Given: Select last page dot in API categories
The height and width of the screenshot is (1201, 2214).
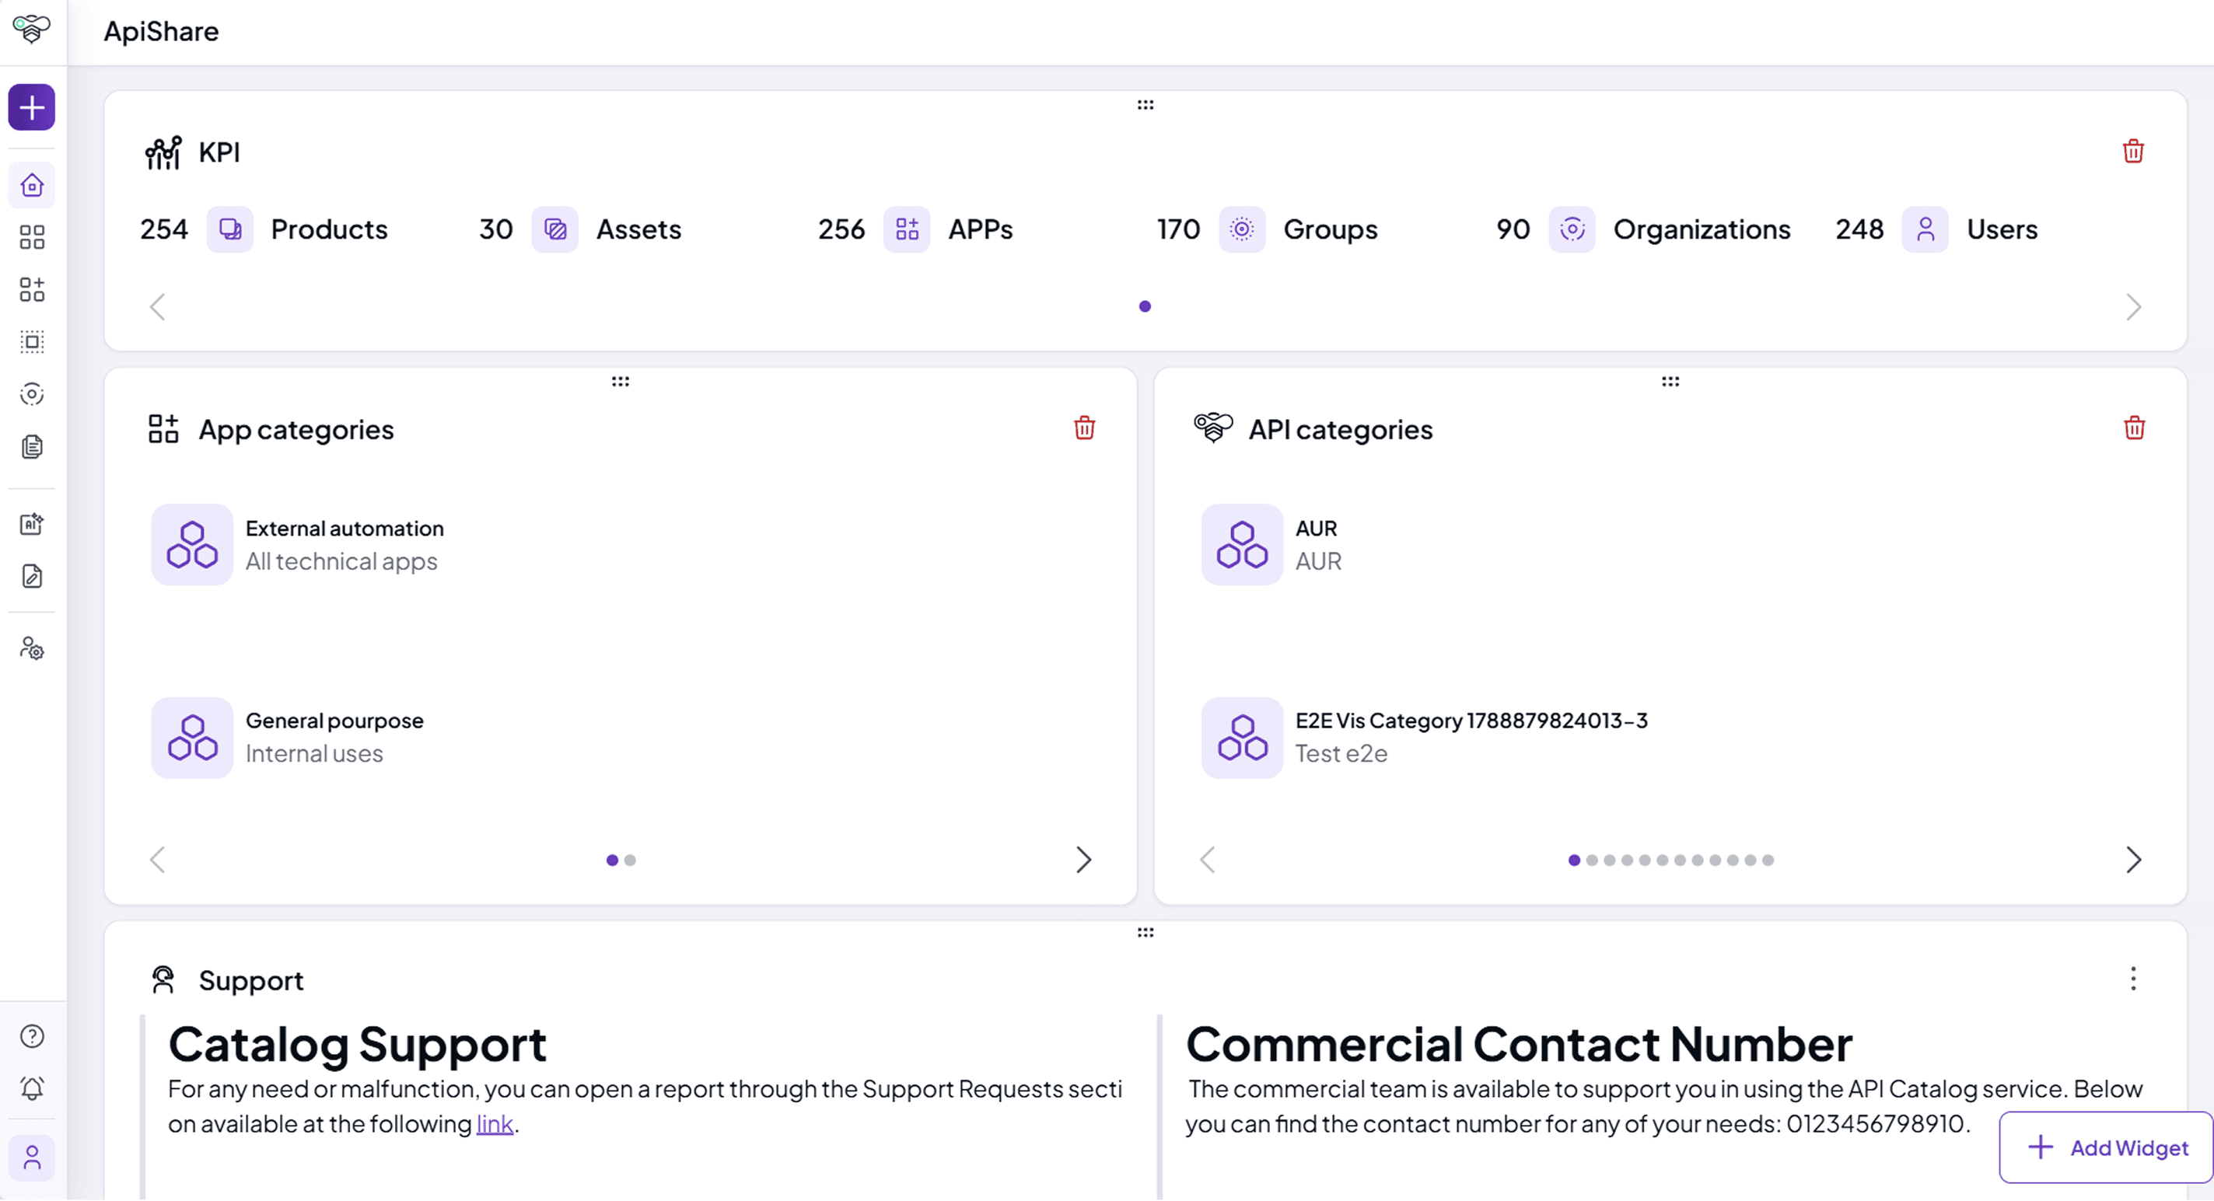Looking at the screenshot, I should pos(1768,860).
